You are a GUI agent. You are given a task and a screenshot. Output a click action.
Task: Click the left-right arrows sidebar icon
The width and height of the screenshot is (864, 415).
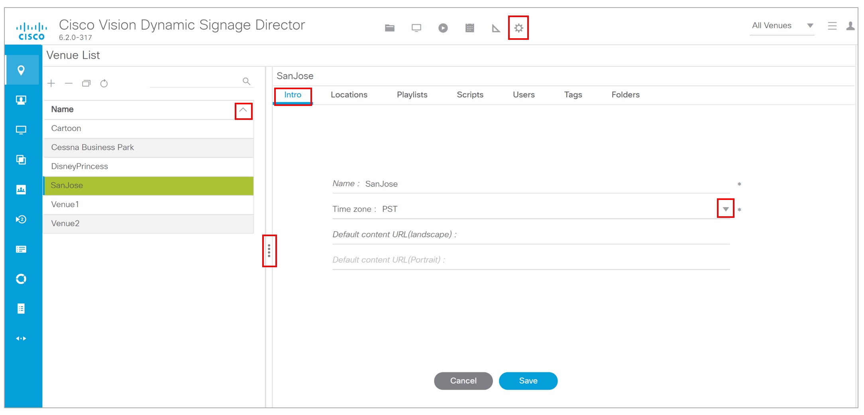(x=21, y=339)
